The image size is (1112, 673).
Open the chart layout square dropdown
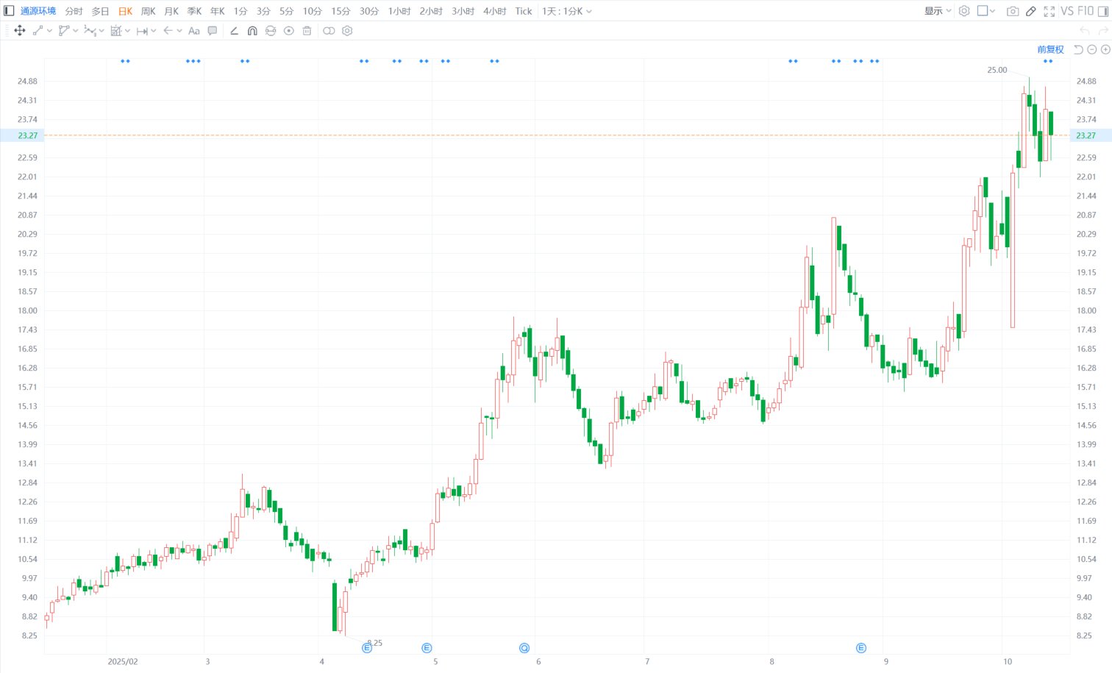(x=986, y=11)
